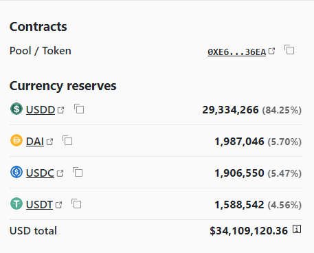Viewport: 314px width, 253px height.
Task: Show USD total info tooltip icon
Action: pos(297,229)
